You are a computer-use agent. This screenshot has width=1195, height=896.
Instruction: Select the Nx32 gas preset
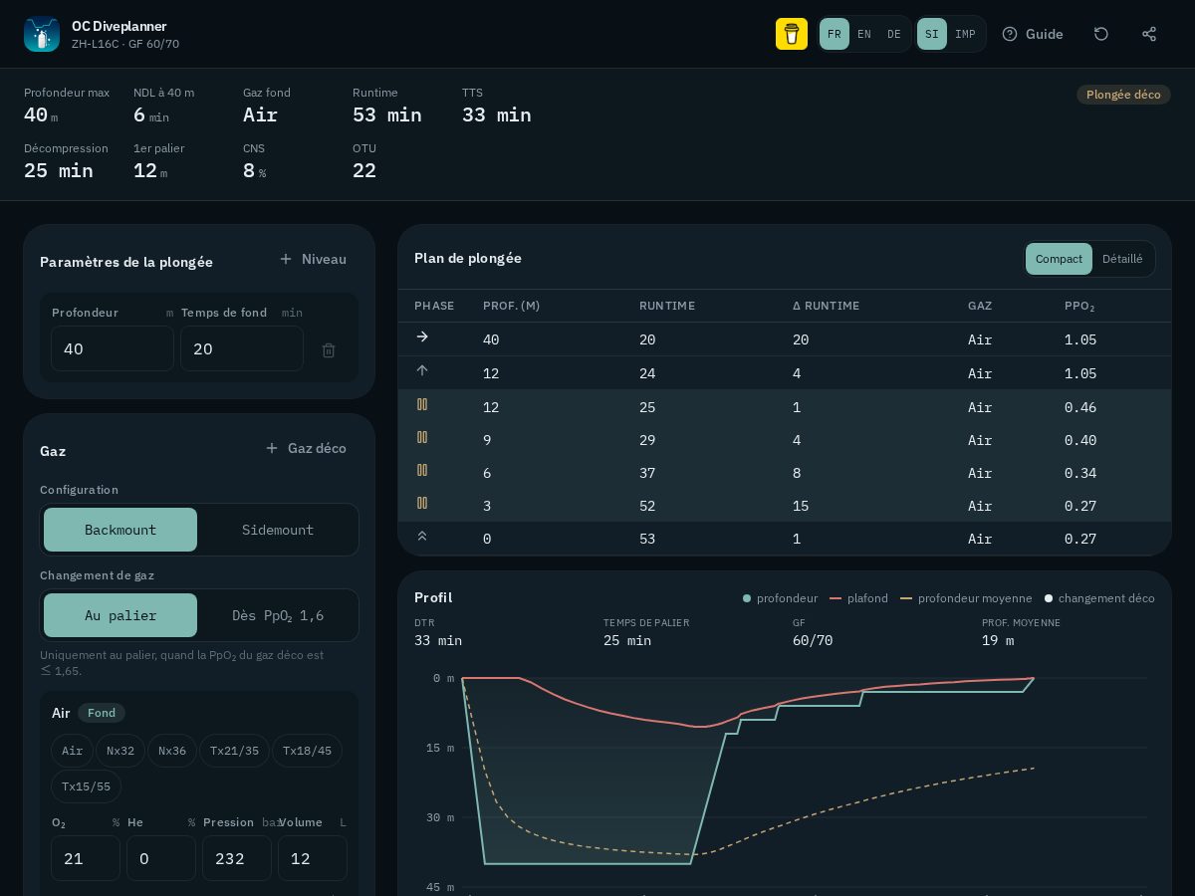120,751
